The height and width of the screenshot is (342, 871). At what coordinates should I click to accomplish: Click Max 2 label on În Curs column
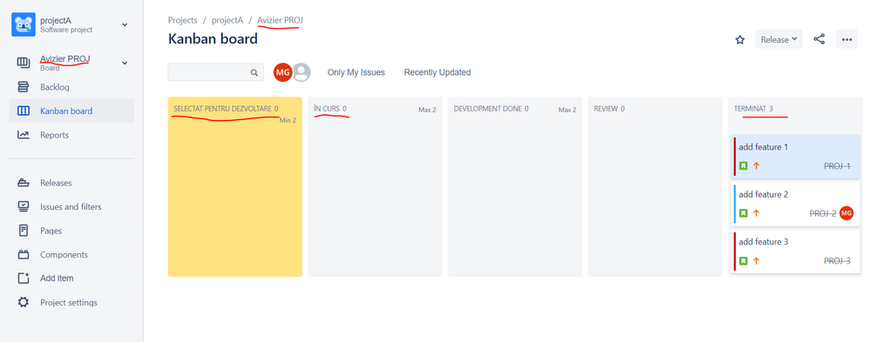pyautogui.click(x=427, y=110)
